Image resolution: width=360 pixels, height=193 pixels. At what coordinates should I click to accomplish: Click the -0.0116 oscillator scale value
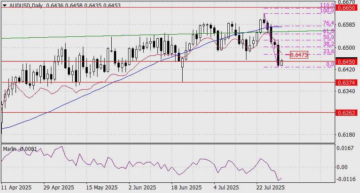pos(345,179)
